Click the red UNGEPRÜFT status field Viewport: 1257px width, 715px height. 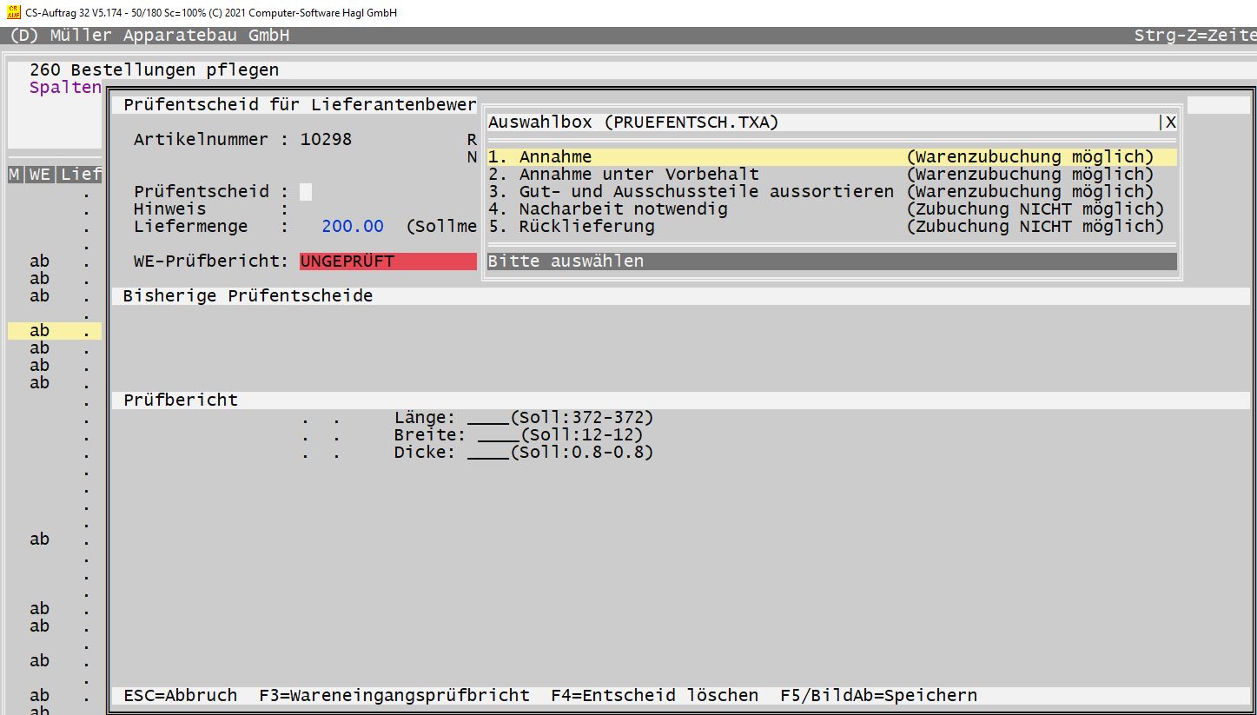(x=387, y=262)
